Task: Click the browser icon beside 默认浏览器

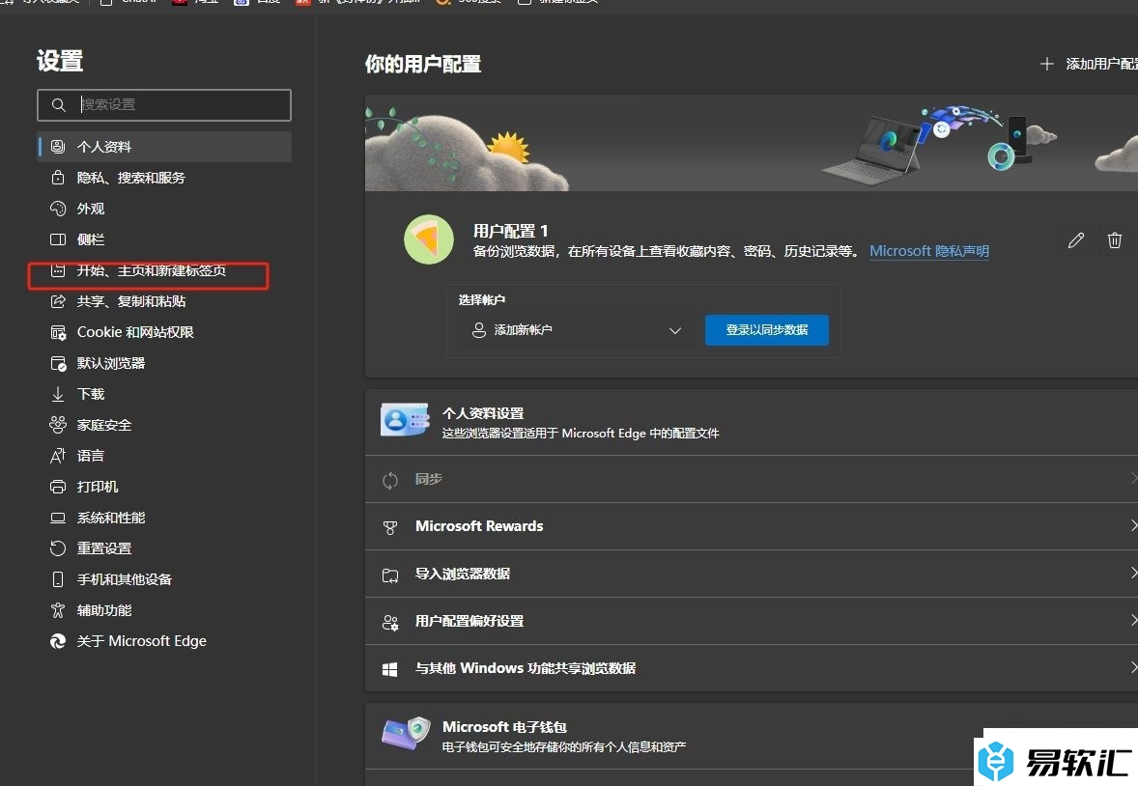Action: [58, 364]
